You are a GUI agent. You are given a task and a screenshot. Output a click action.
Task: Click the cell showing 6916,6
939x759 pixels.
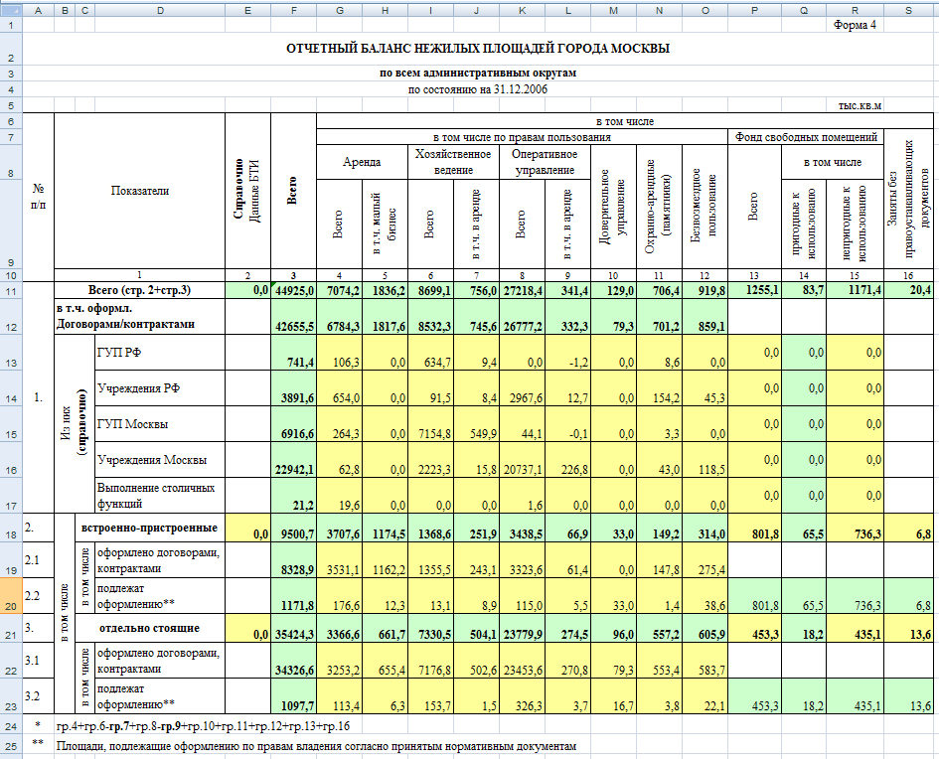point(293,424)
